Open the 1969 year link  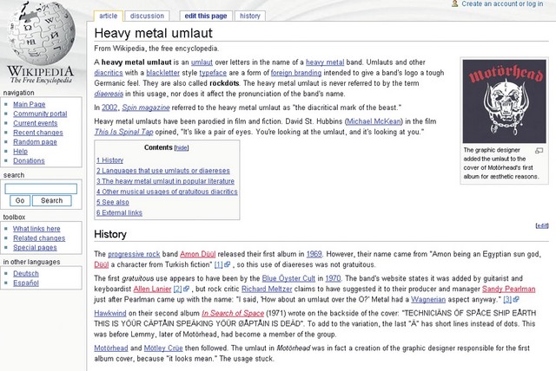314,254
